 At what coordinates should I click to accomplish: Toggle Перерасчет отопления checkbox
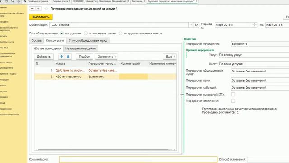pos(233,101)
